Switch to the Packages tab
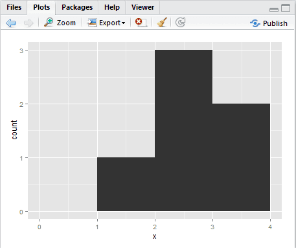296x248 pixels. pos(77,7)
